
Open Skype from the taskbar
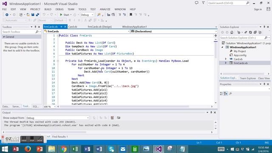(x=111, y=149)
